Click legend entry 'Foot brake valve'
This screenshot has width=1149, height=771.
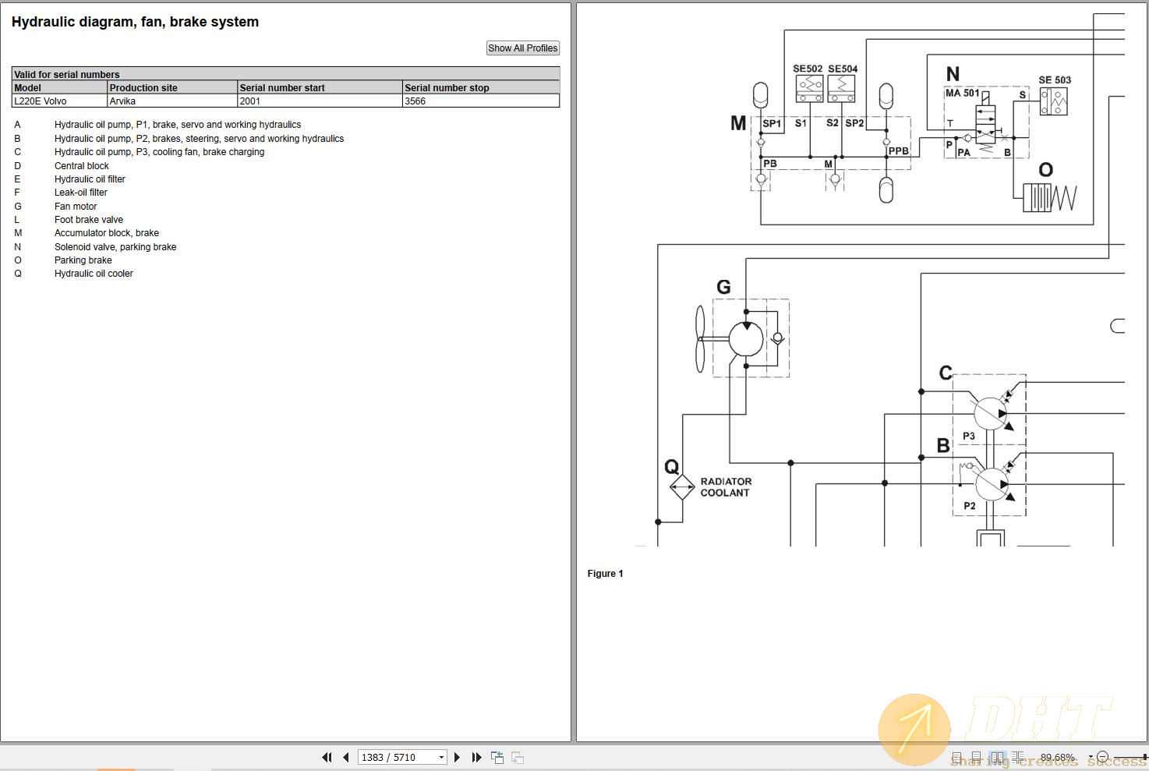coord(89,219)
